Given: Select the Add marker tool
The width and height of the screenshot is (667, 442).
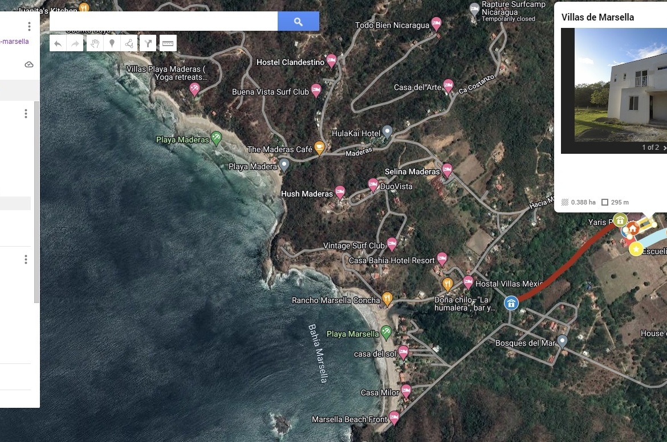Looking at the screenshot, I should click(x=112, y=43).
